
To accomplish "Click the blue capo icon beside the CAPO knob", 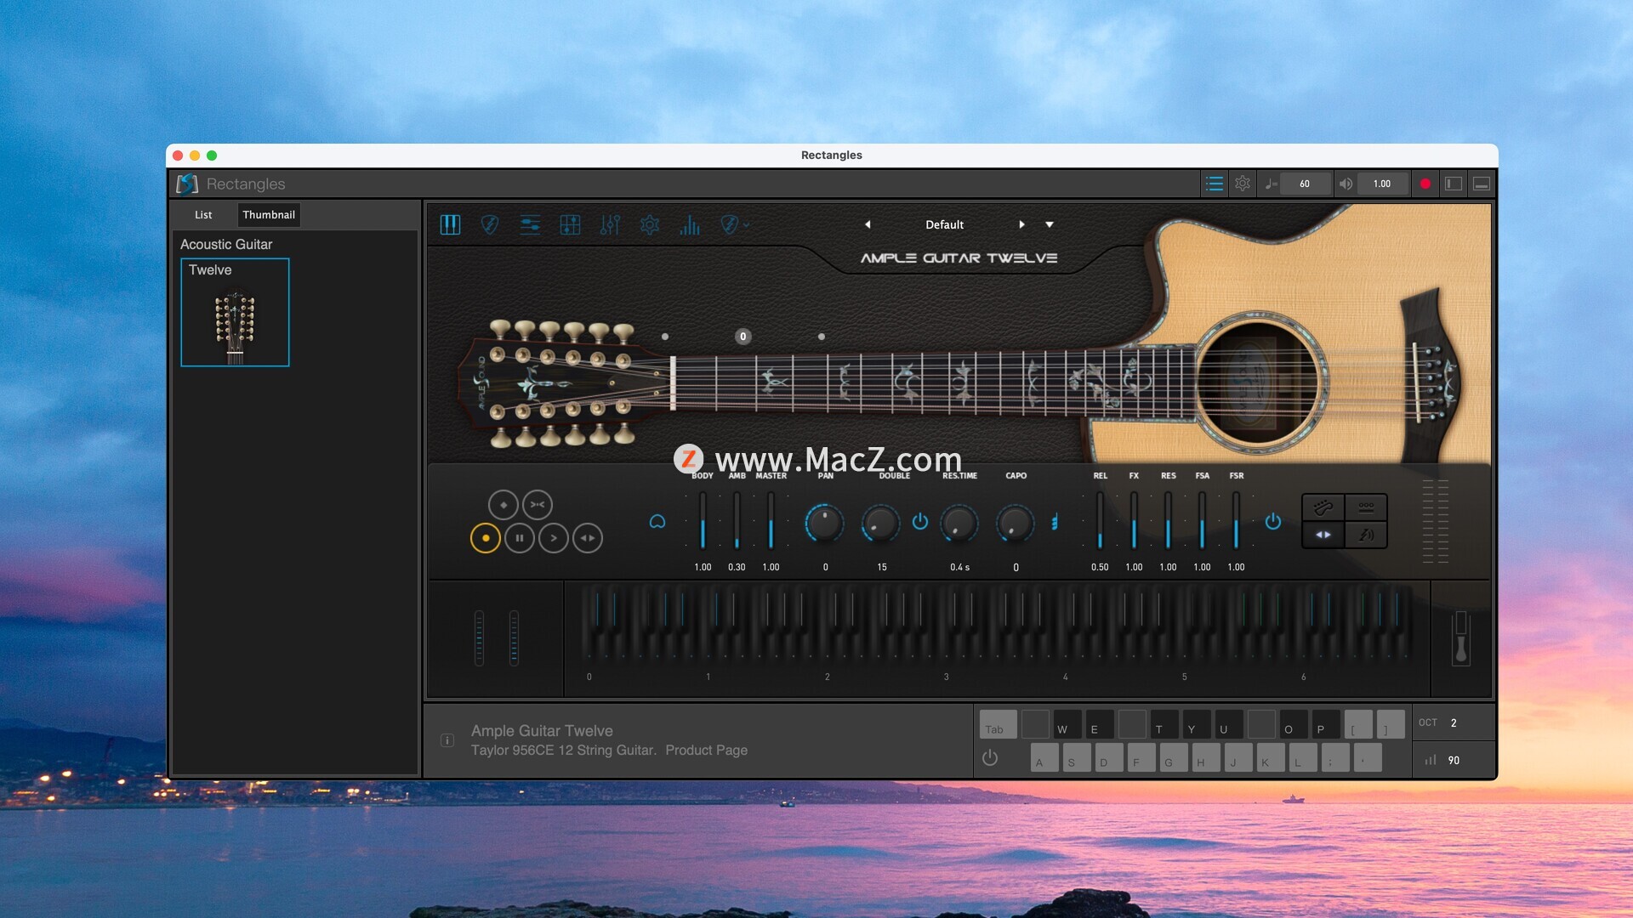I will [1055, 522].
